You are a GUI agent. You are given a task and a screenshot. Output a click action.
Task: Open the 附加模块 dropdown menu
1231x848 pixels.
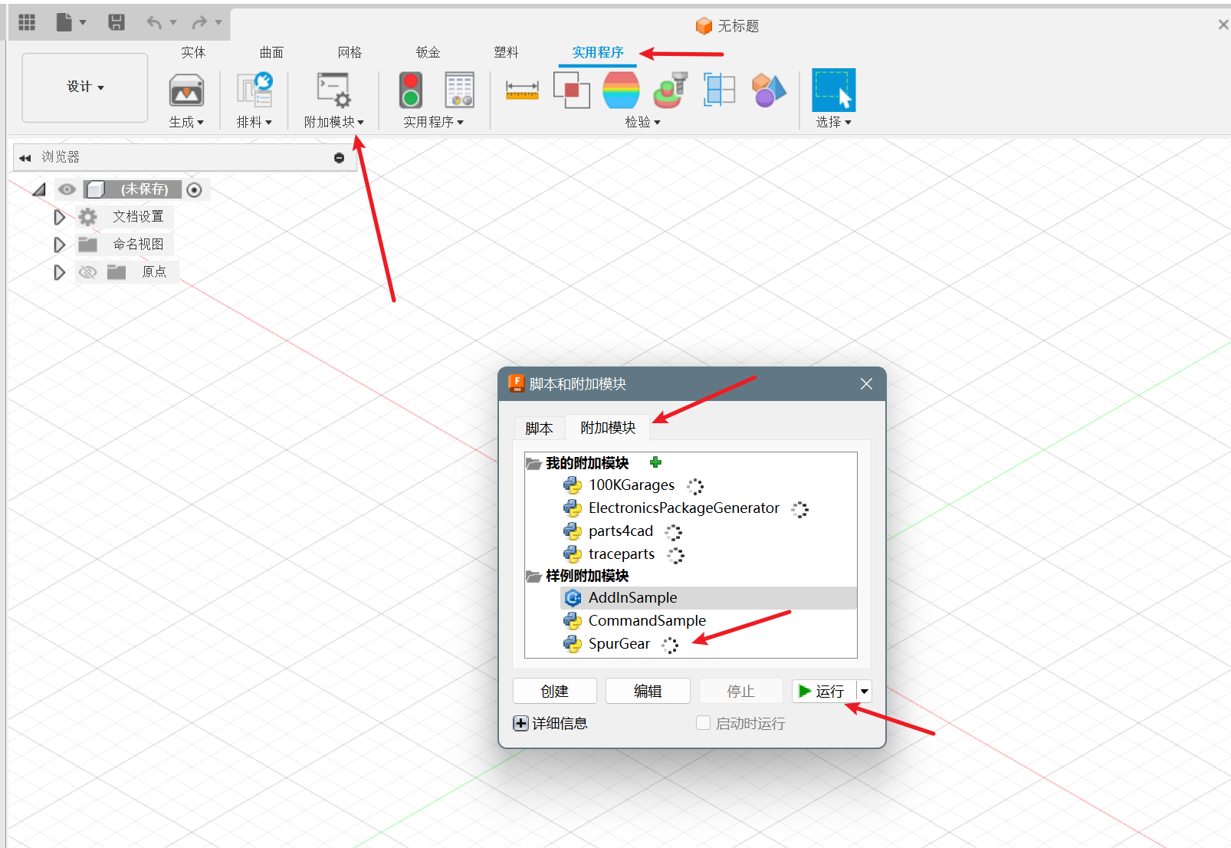pyautogui.click(x=334, y=122)
